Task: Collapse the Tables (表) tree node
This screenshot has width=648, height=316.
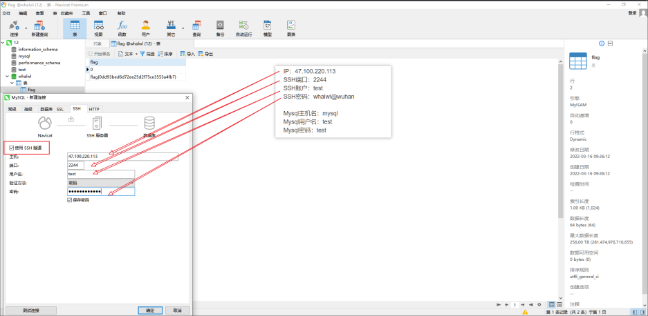Action: pos(12,83)
